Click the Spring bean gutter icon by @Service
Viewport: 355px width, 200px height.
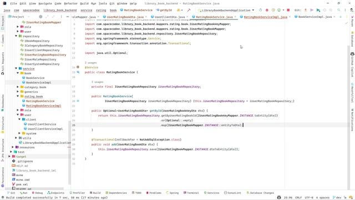78,67
